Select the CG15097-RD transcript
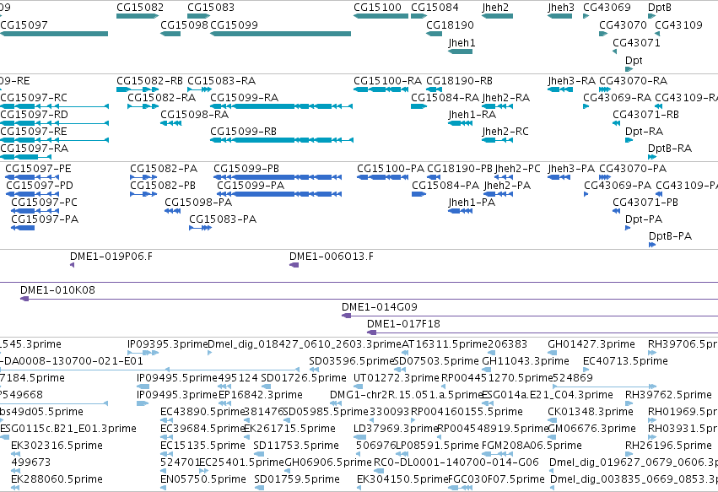 [54, 123]
